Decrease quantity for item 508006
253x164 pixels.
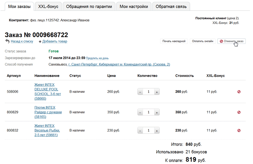(140, 92)
